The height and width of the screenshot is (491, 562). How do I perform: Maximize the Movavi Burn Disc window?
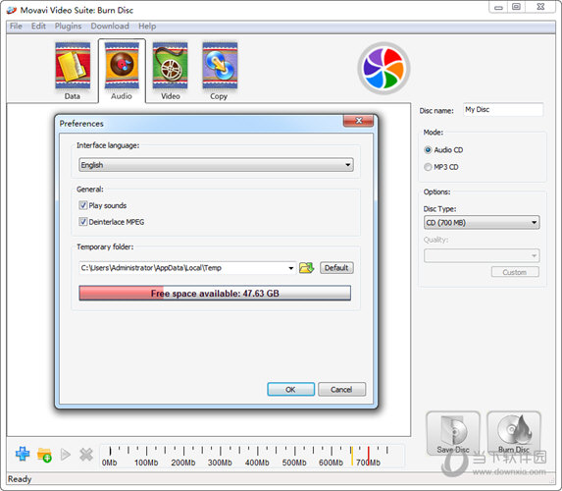516,7
